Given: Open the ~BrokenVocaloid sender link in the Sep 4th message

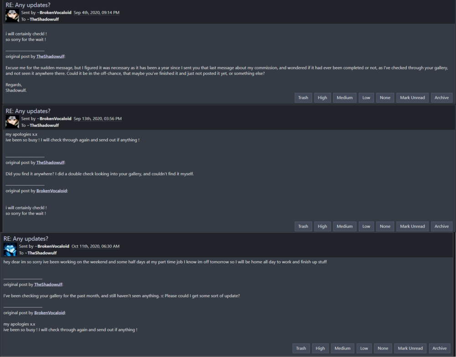Looking at the screenshot, I should [x=54, y=12].
